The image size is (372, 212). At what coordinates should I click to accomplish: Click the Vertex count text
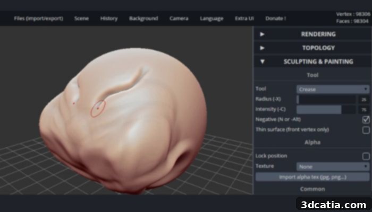coord(353,14)
